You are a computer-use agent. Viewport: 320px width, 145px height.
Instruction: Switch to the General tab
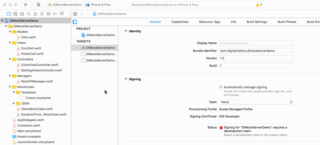point(155,22)
